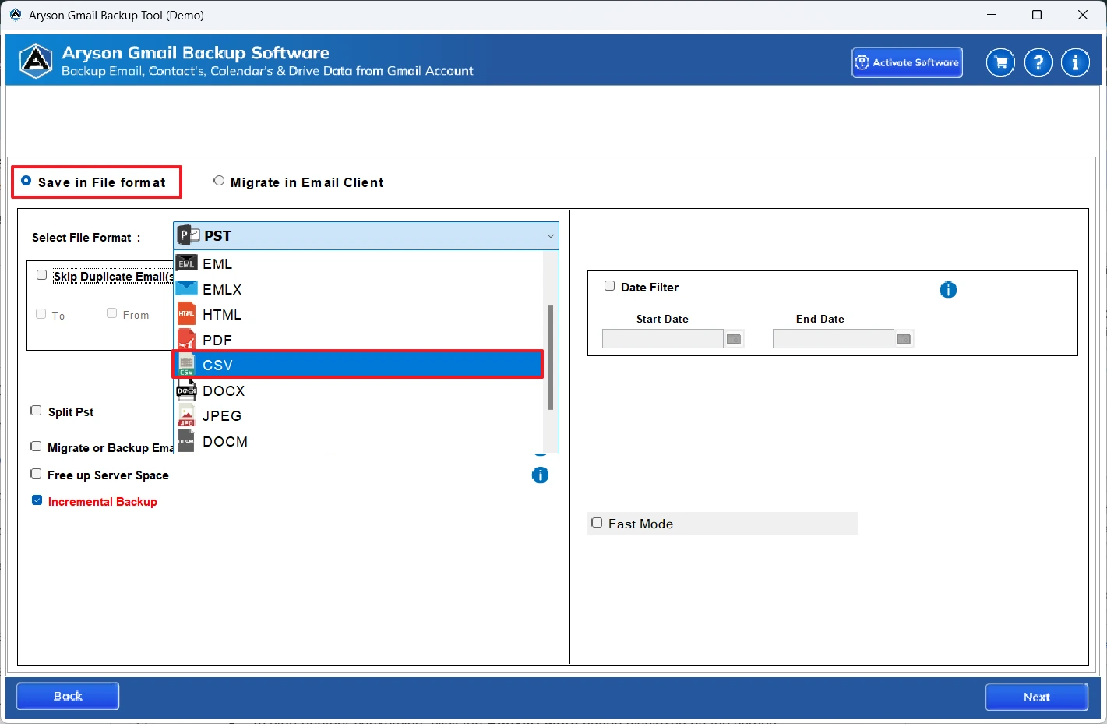1107x724 pixels.
Task: Open the End Date calendar picker
Action: [904, 339]
